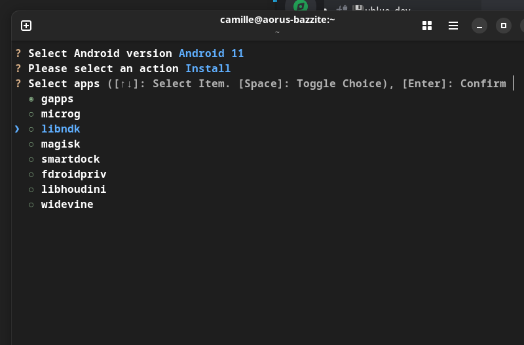Minimize the terminal window
The height and width of the screenshot is (345, 524).
coord(479,26)
